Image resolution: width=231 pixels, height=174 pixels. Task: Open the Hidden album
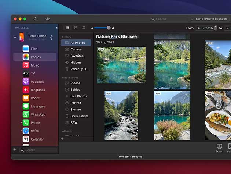tap(76, 63)
